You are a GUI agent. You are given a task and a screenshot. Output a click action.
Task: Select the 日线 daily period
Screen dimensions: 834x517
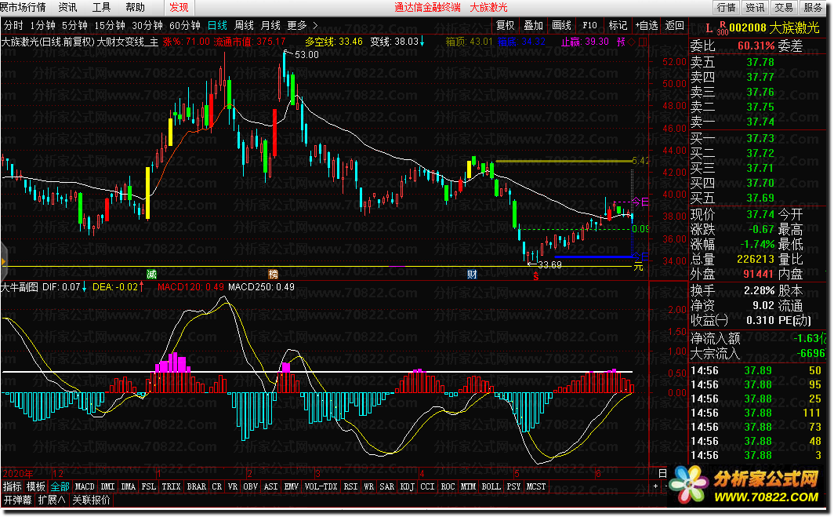coord(217,25)
